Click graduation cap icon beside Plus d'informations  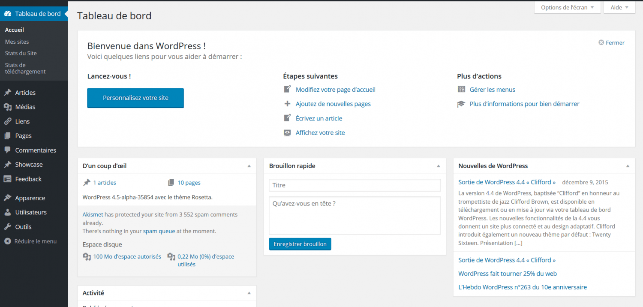pyautogui.click(x=461, y=104)
